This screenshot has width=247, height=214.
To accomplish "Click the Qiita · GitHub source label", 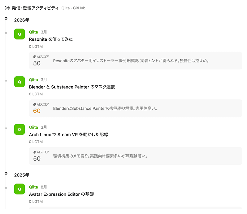I will tap(73, 8).
